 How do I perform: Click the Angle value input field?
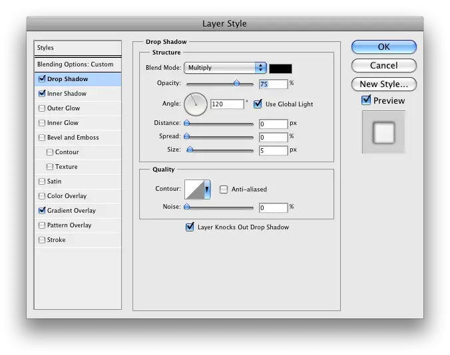coord(226,104)
